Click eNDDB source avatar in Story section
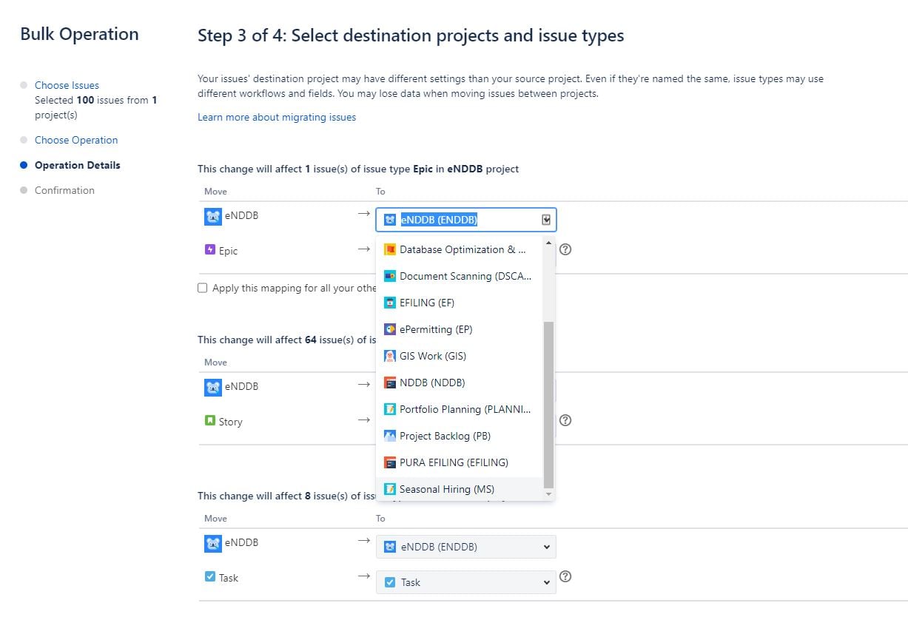908x620 pixels. (213, 388)
